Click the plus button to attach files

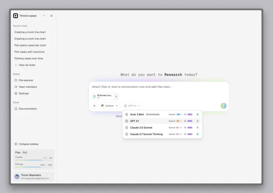tap(94, 106)
